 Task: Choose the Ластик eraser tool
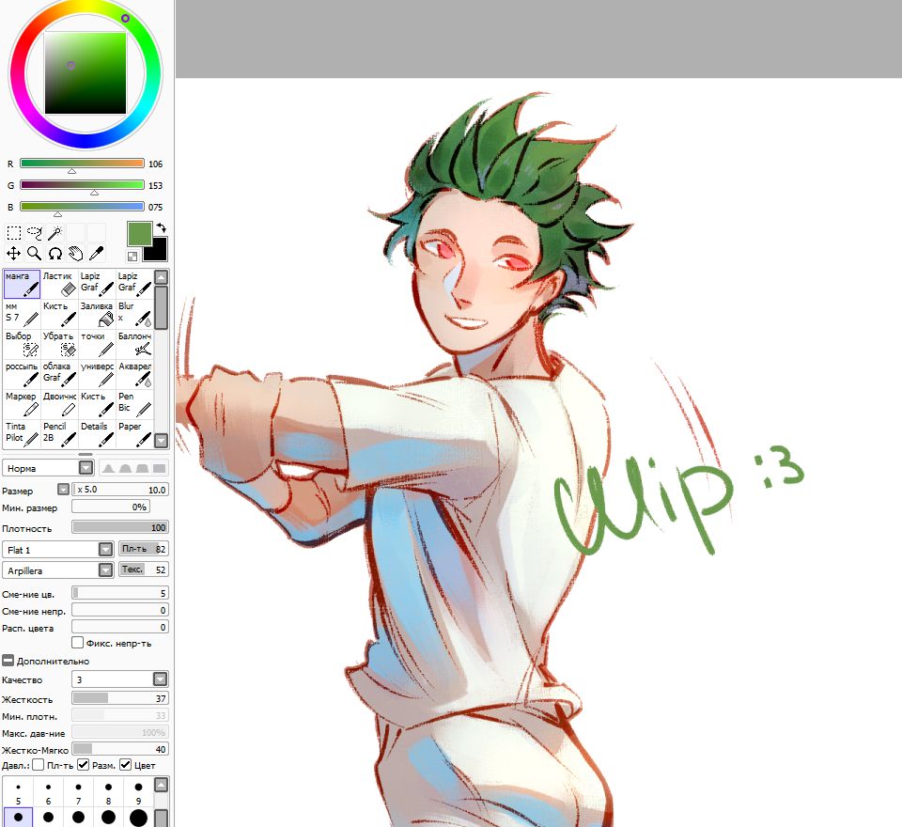(x=59, y=284)
